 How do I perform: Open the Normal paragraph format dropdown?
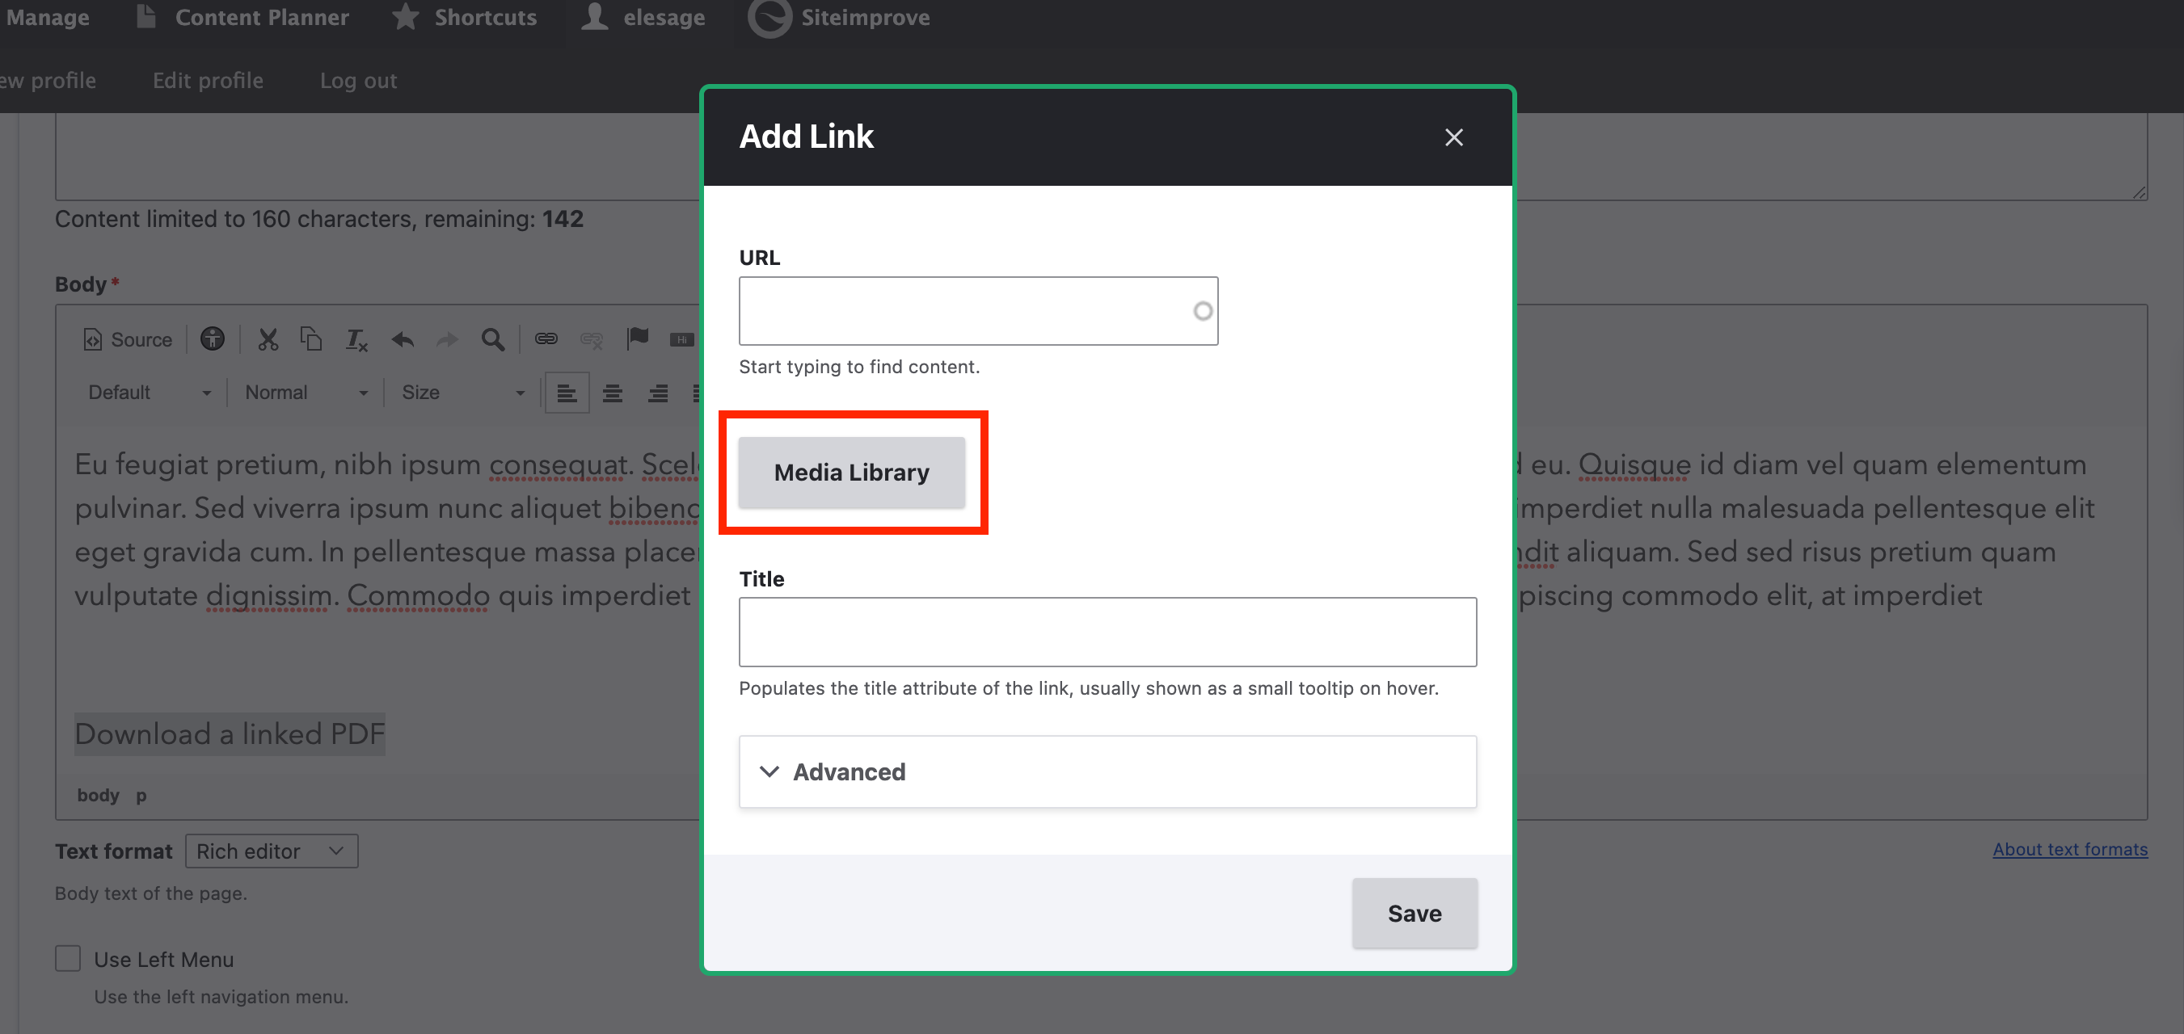click(x=306, y=393)
